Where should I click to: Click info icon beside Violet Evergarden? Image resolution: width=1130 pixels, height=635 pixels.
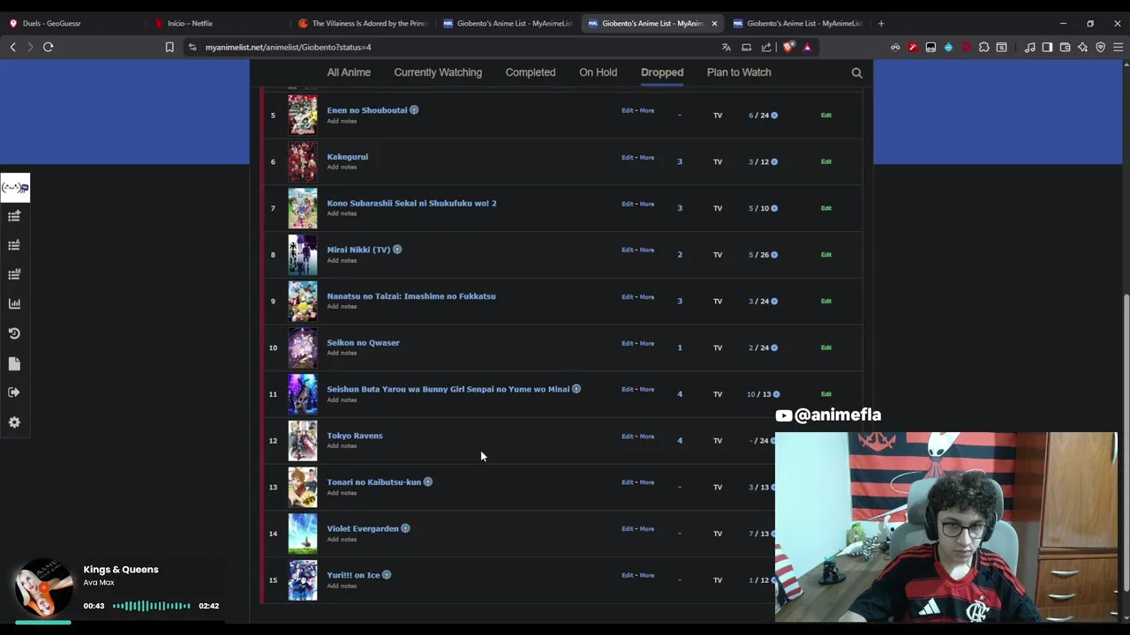406,528
